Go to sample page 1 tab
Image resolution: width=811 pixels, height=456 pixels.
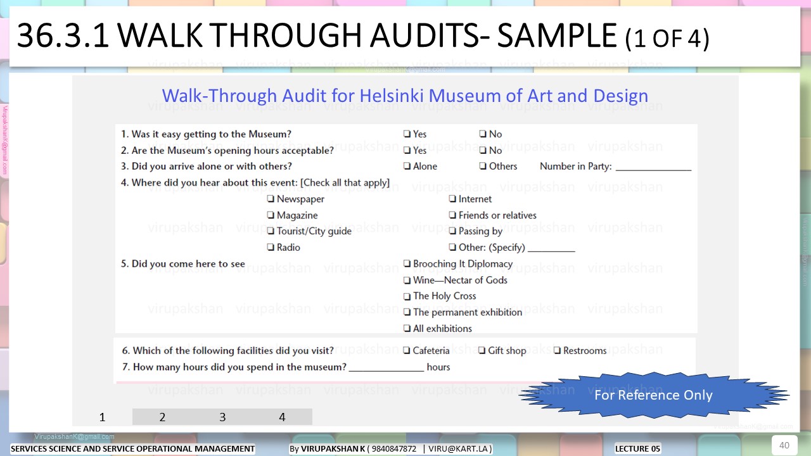(x=102, y=417)
